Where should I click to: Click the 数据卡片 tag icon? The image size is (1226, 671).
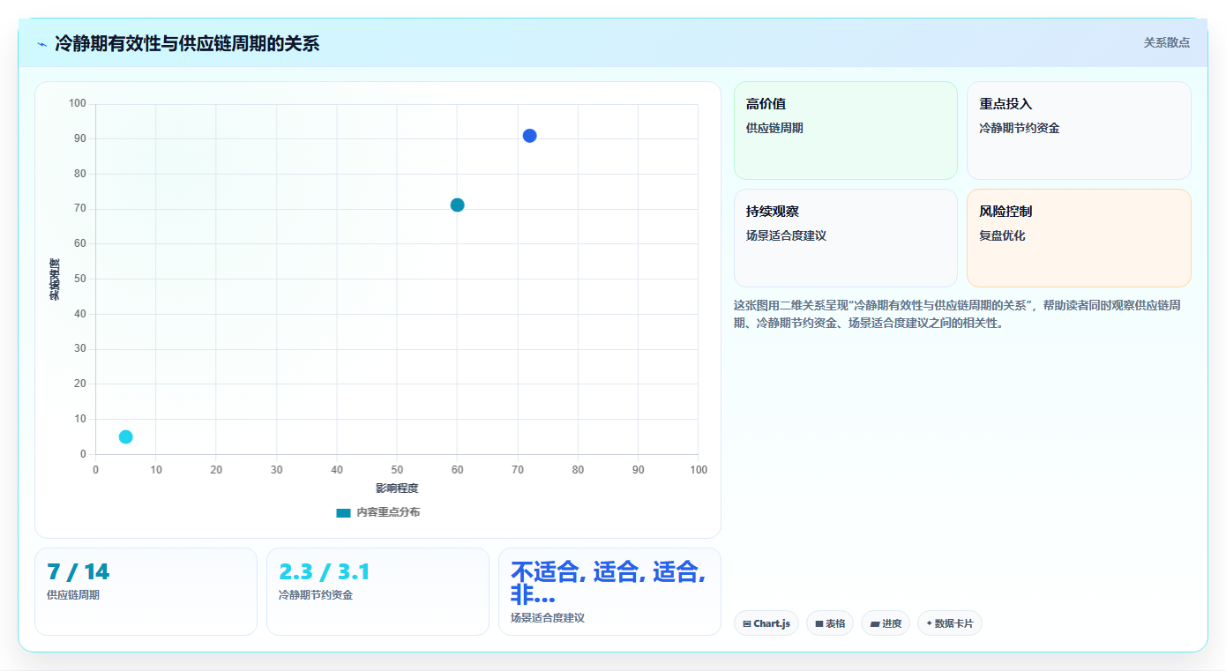point(929,623)
